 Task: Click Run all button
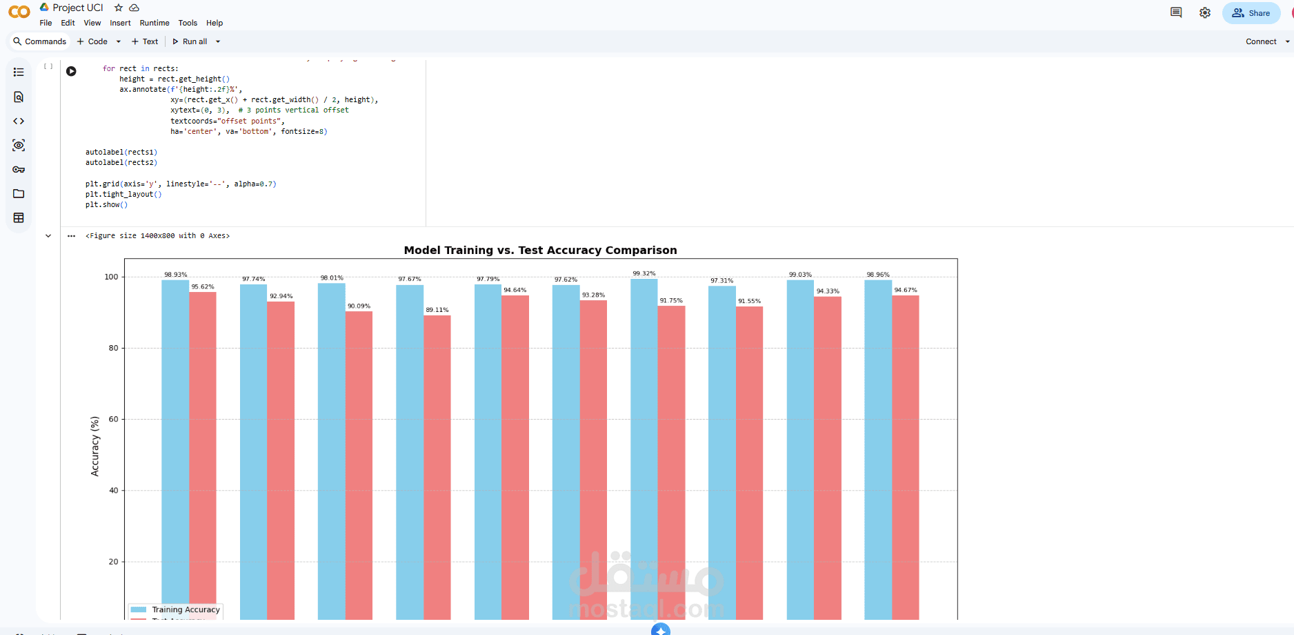pyautogui.click(x=190, y=41)
